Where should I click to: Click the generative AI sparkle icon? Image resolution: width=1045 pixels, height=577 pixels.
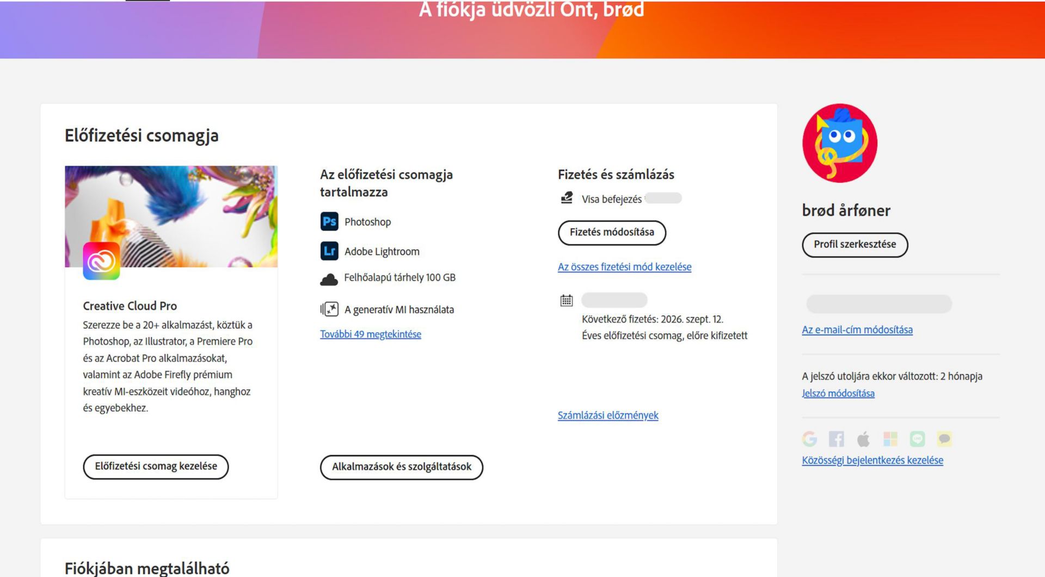pos(329,309)
